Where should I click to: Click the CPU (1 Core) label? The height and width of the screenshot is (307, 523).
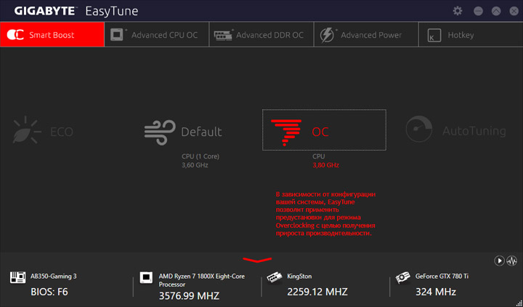(200, 156)
